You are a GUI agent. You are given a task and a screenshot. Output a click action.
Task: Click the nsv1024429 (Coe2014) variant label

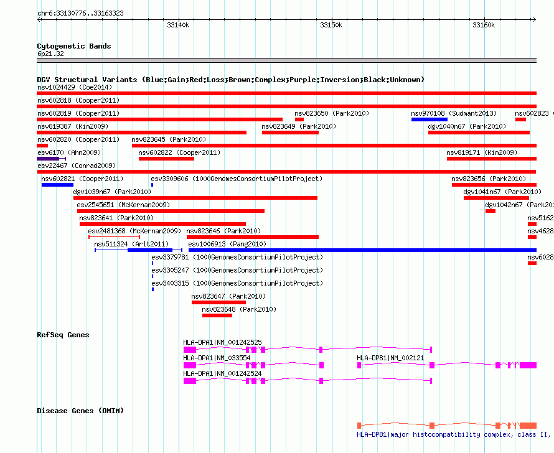coord(75,87)
